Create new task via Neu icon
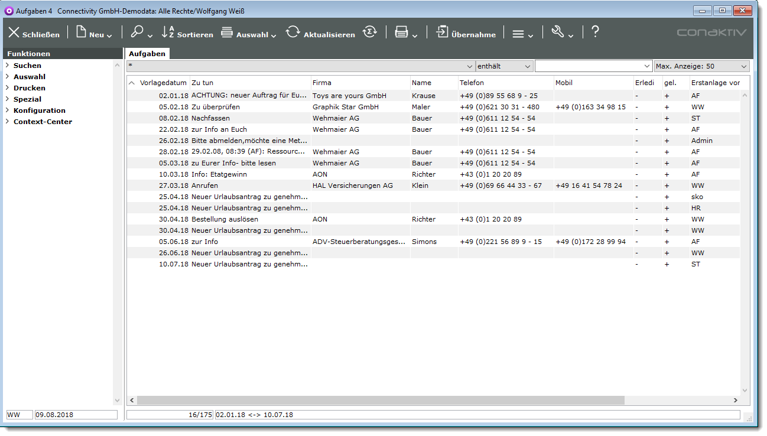The height and width of the screenshot is (436, 767). 82,32
